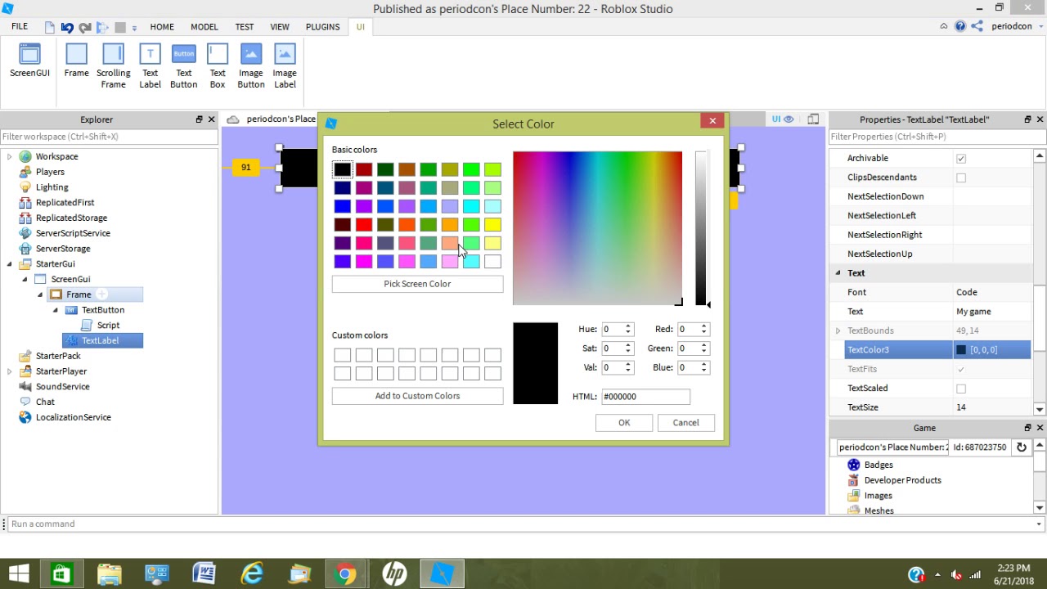Click the Pick Screen Color button
This screenshot has width=1047, height=589.
(x=417, y=284)
